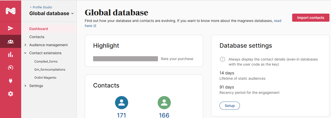Collapse the Contact extensions section

(25, 53)
